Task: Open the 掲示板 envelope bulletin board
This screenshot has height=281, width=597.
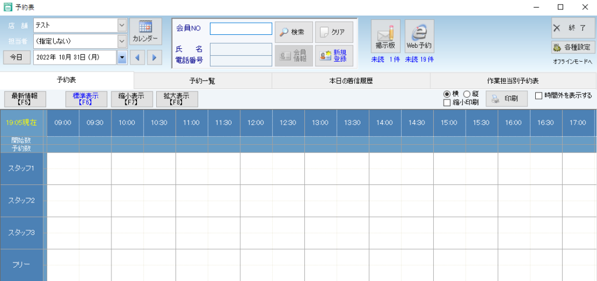Action: point(385,36)
